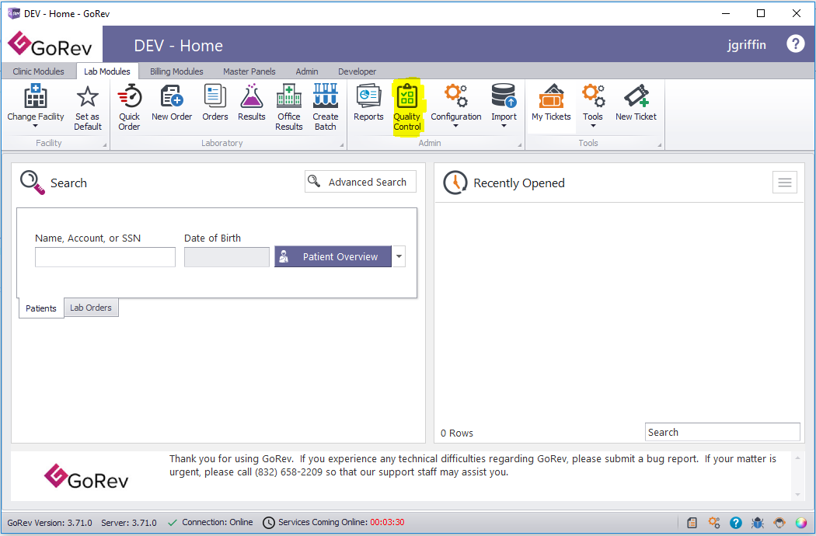Open the Admin ribbon tab
This screenshot has width=816, height=536.
coord(307,71)
